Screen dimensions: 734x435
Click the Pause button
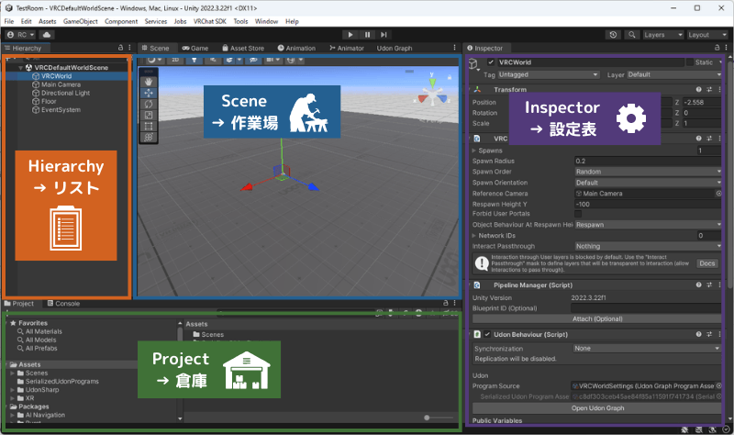[x=368, y=35]
